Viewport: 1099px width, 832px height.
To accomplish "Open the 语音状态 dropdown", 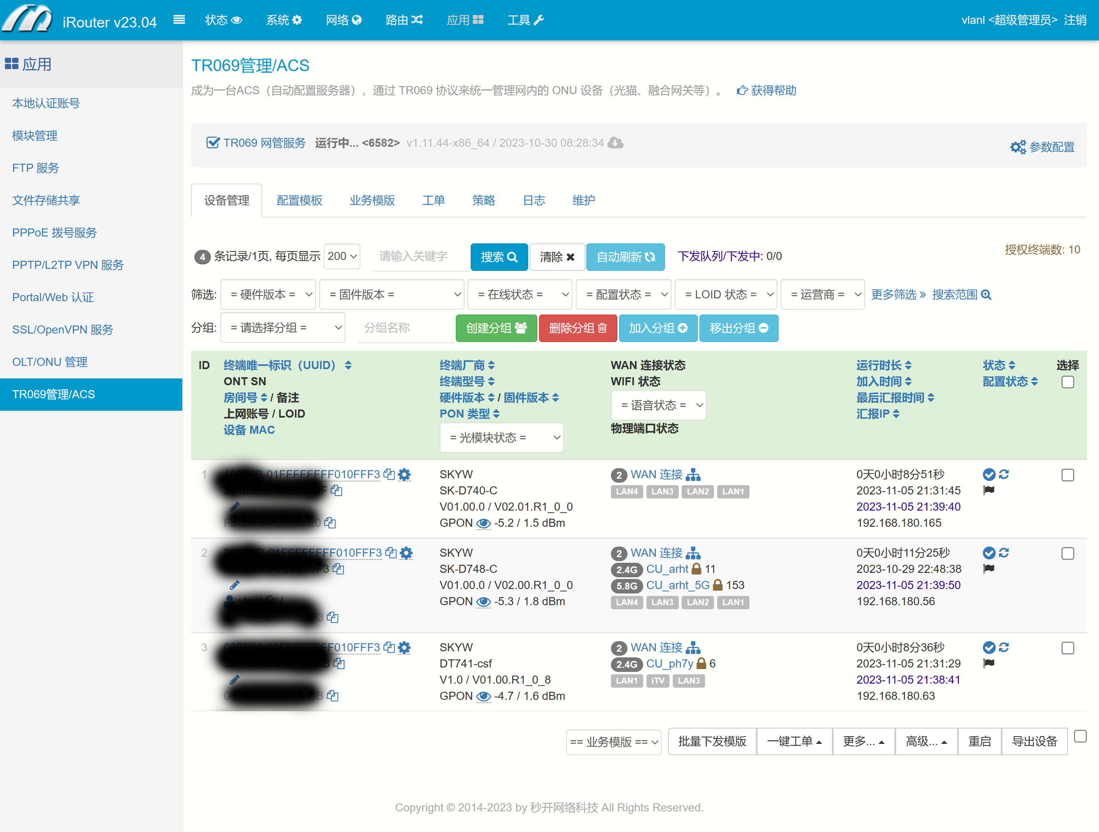I will coord(658,405).
